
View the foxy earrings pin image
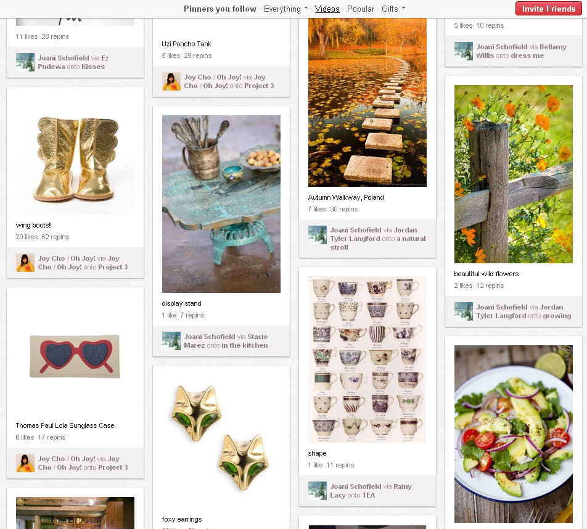point(221,438)
